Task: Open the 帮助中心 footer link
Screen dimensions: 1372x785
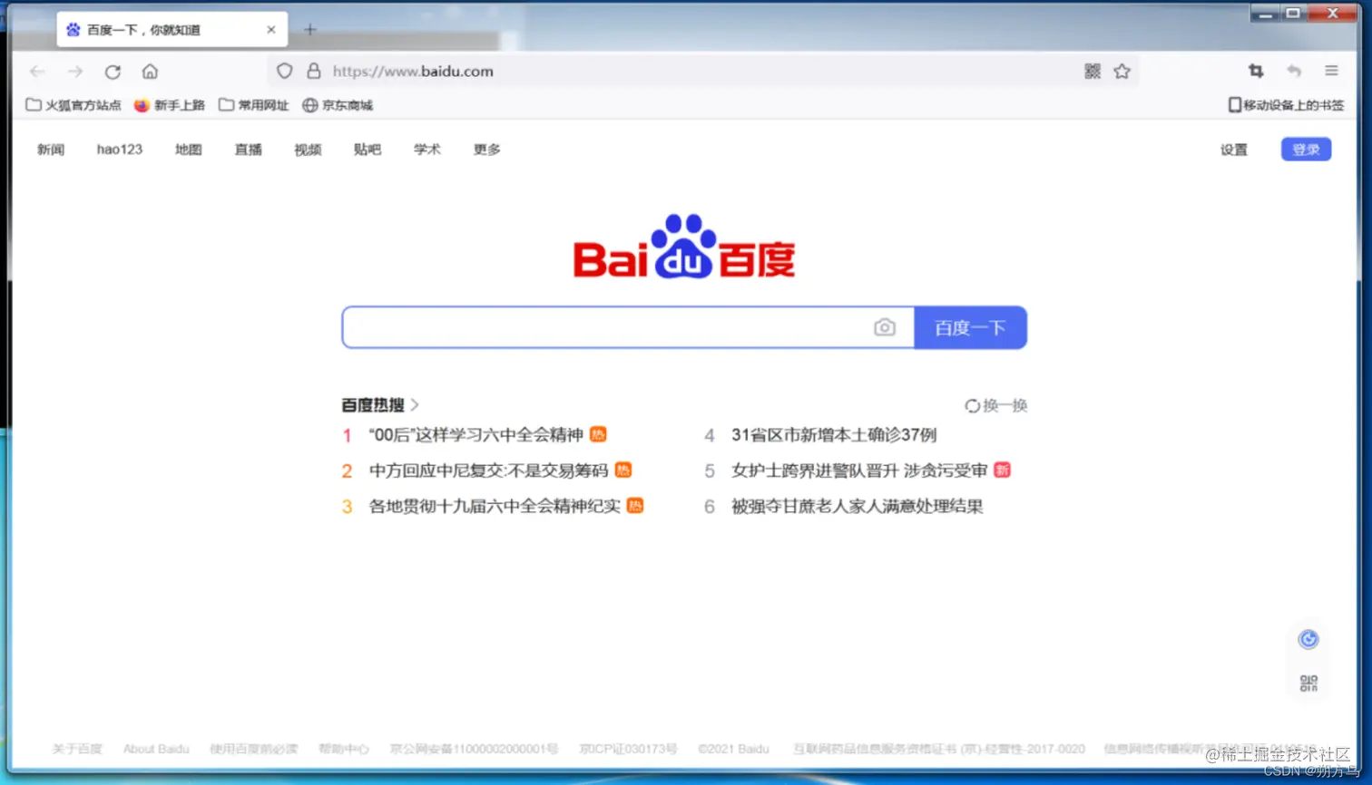Action: pos(344,749)
